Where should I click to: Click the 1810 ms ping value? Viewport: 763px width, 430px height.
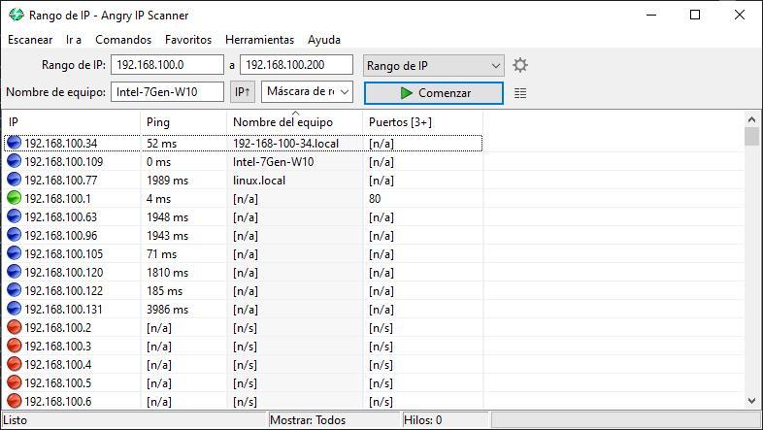pos(167,273)
